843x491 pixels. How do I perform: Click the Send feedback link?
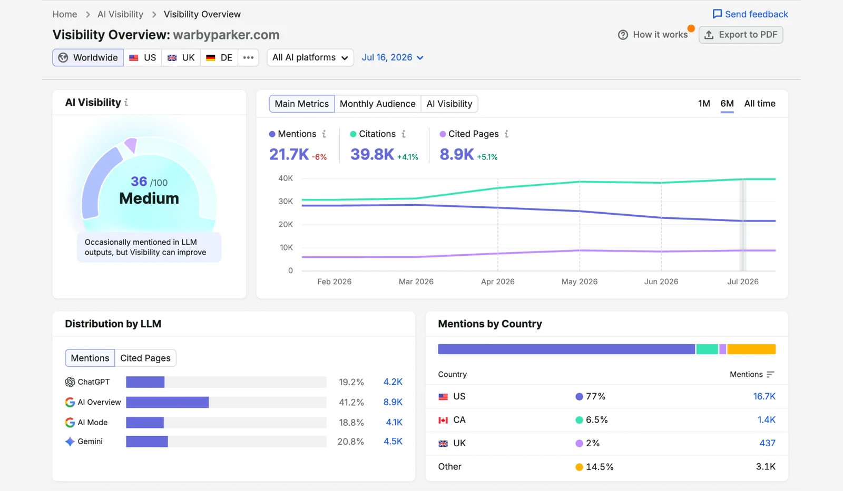pyautogui.click(x=750, y=14)
